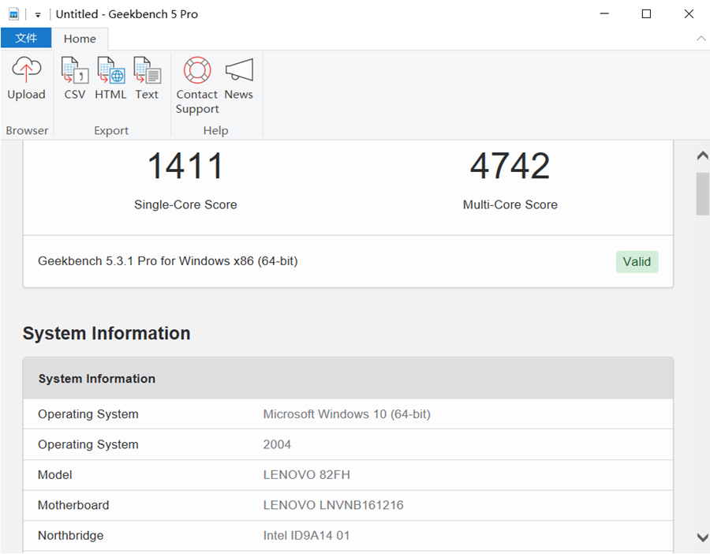Close the Geekbench 5 Pro window
The image size is (710, 554).
pos(689,14)
